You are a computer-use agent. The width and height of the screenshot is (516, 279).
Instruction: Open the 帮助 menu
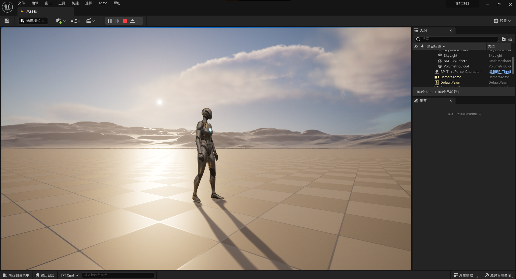click(x=117, y=3)
